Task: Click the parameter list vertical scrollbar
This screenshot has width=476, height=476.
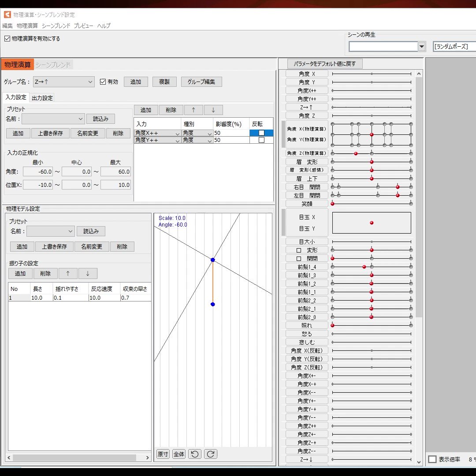Action: pos(419,197)
